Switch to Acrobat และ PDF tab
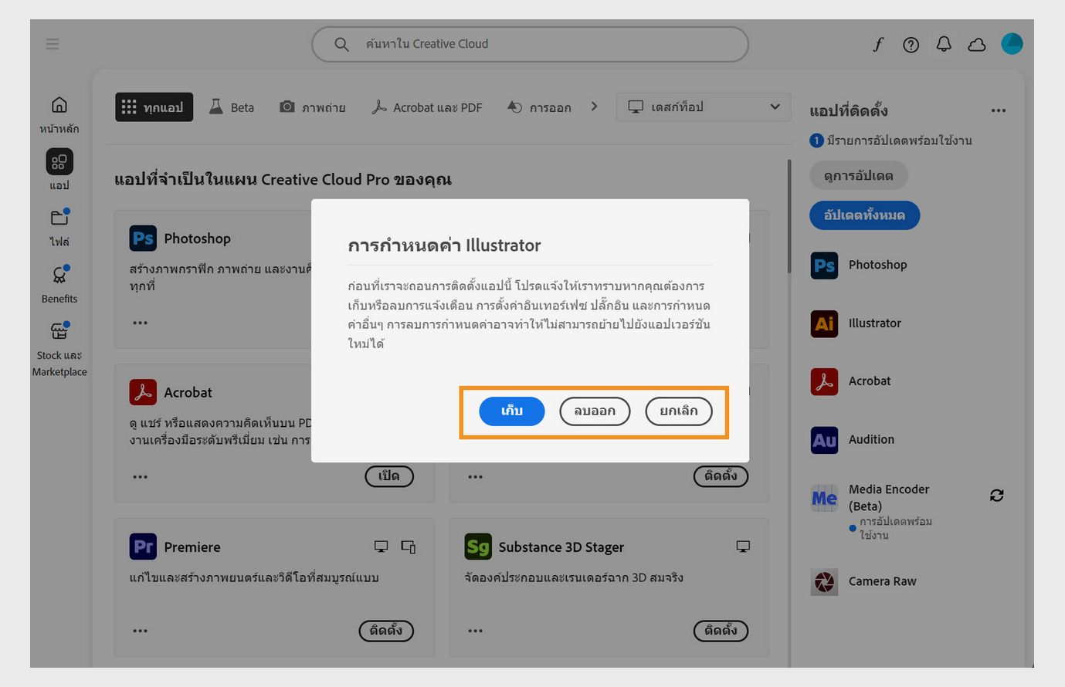The image size is (1065, 687). pyautogui.click(x=427, y=107)
